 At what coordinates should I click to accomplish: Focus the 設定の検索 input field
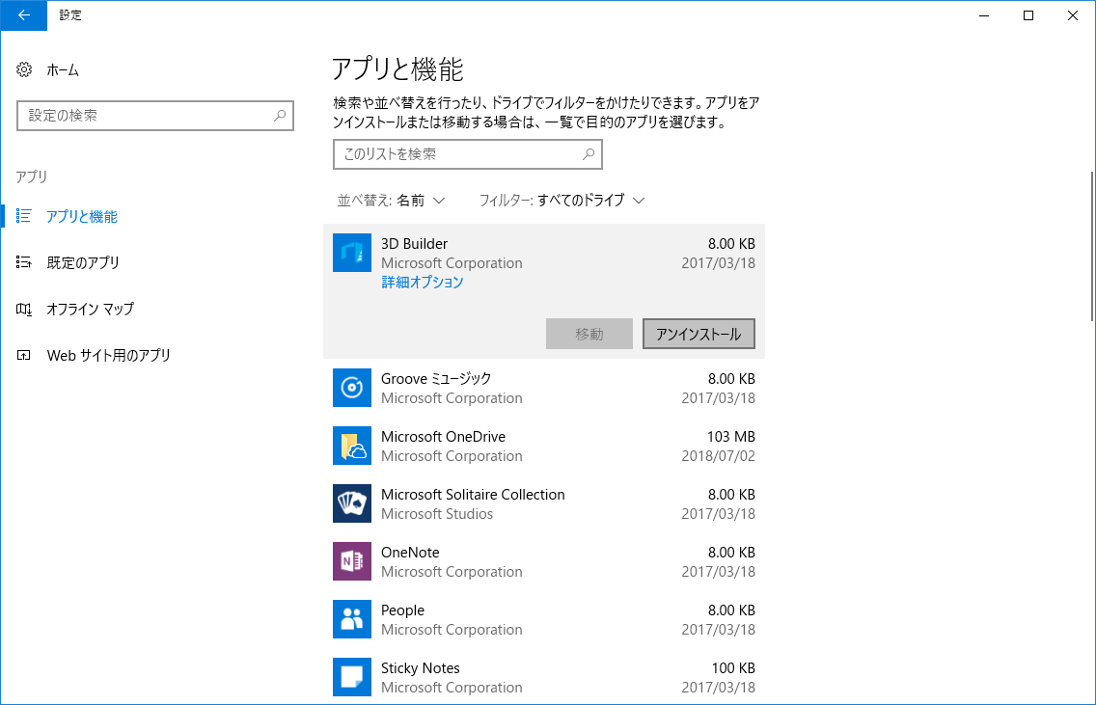[155, 116]
